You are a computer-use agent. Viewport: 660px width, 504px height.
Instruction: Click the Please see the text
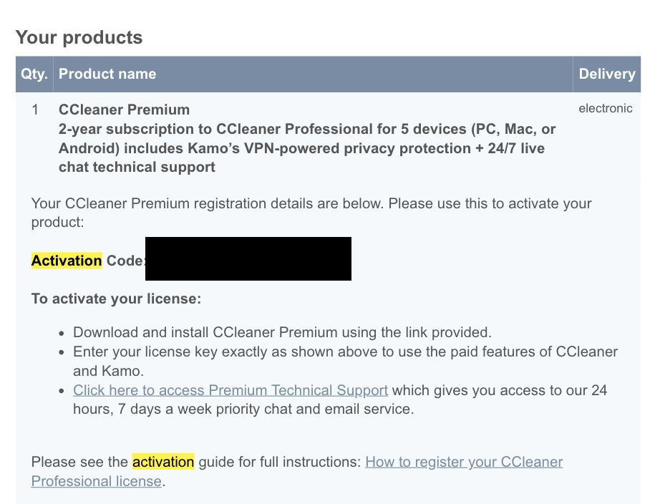[80, 462]
